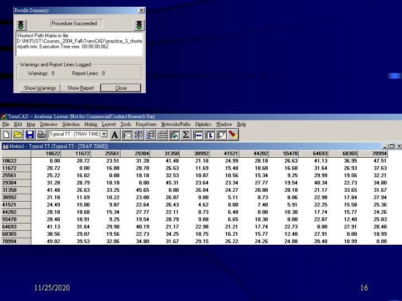Viewport: 402px width, 301px height.
Task: Select column header 44202
Action: coord(254,154)
